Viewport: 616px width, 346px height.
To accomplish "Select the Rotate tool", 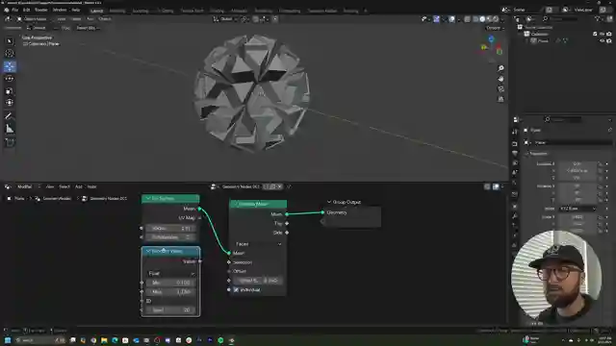I will click(x=10, y=79).
